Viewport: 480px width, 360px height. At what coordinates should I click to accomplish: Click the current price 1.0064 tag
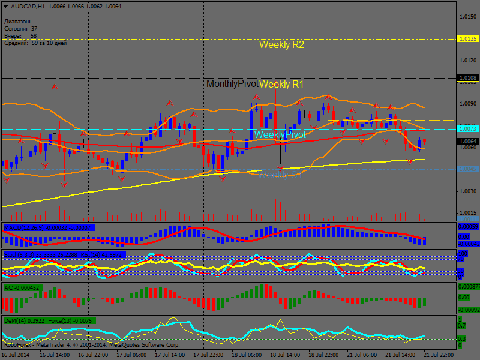pyautogui.click(x=467, y=142)
